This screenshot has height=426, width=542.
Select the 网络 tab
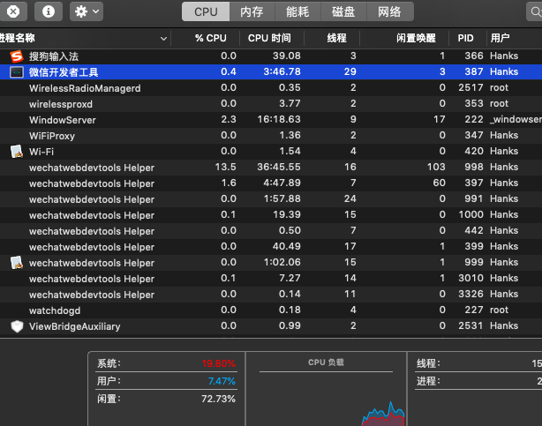click(389, 11)
